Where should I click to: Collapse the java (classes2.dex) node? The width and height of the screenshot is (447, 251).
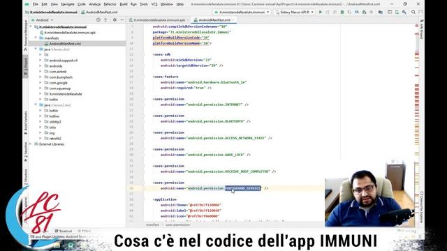pyautogui.click(x=36, y=105)
